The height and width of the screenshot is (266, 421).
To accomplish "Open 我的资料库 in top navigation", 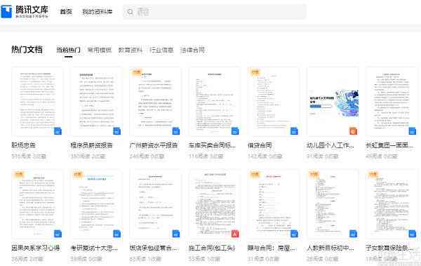I will point(98,12).
